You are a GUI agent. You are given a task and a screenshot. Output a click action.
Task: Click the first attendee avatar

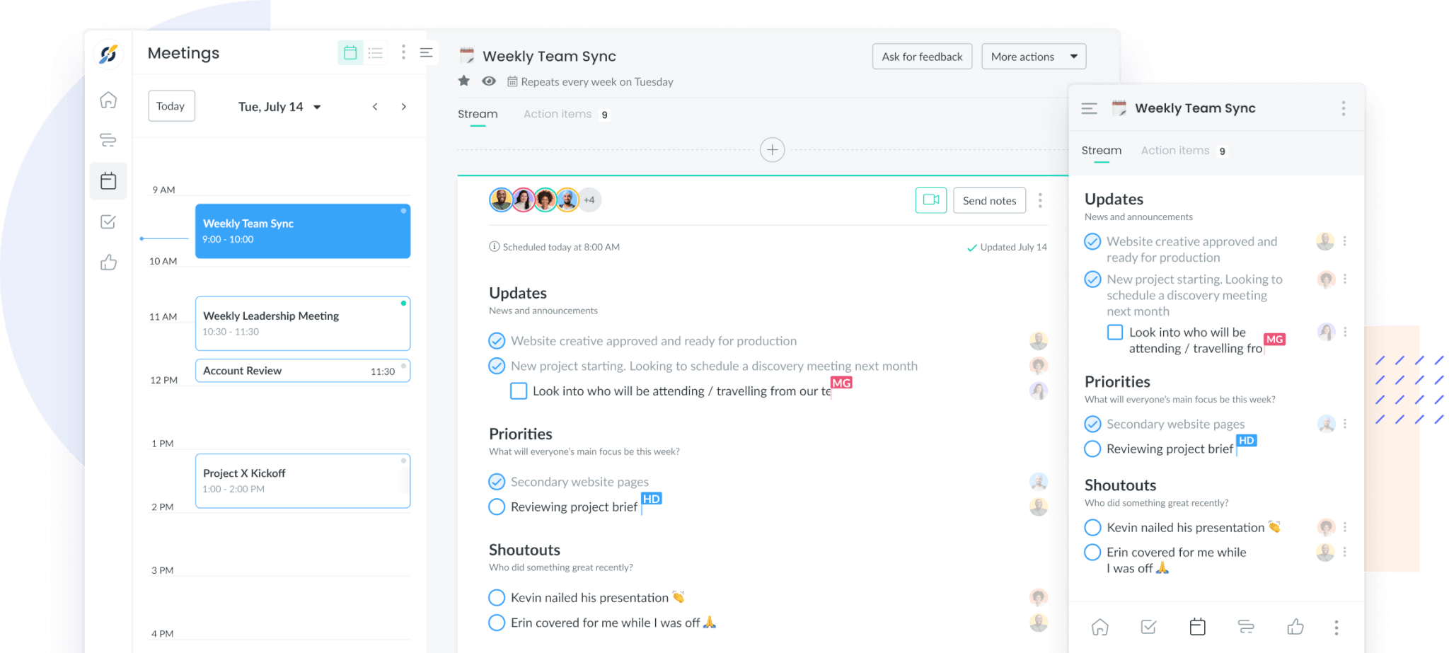(501, 200)
